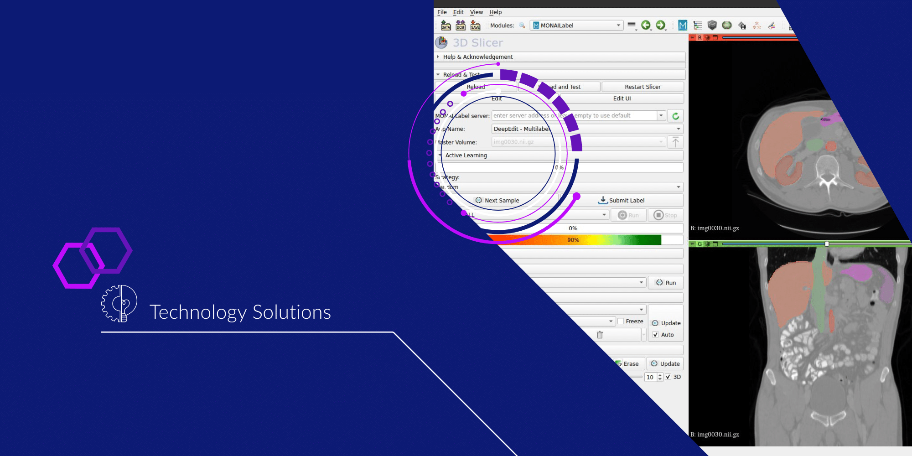The width and height of the screenshot is (912, 456).
Task: Uncheck the Auto update checkbox
Action: pyautogui.click(x=656, y=335)
